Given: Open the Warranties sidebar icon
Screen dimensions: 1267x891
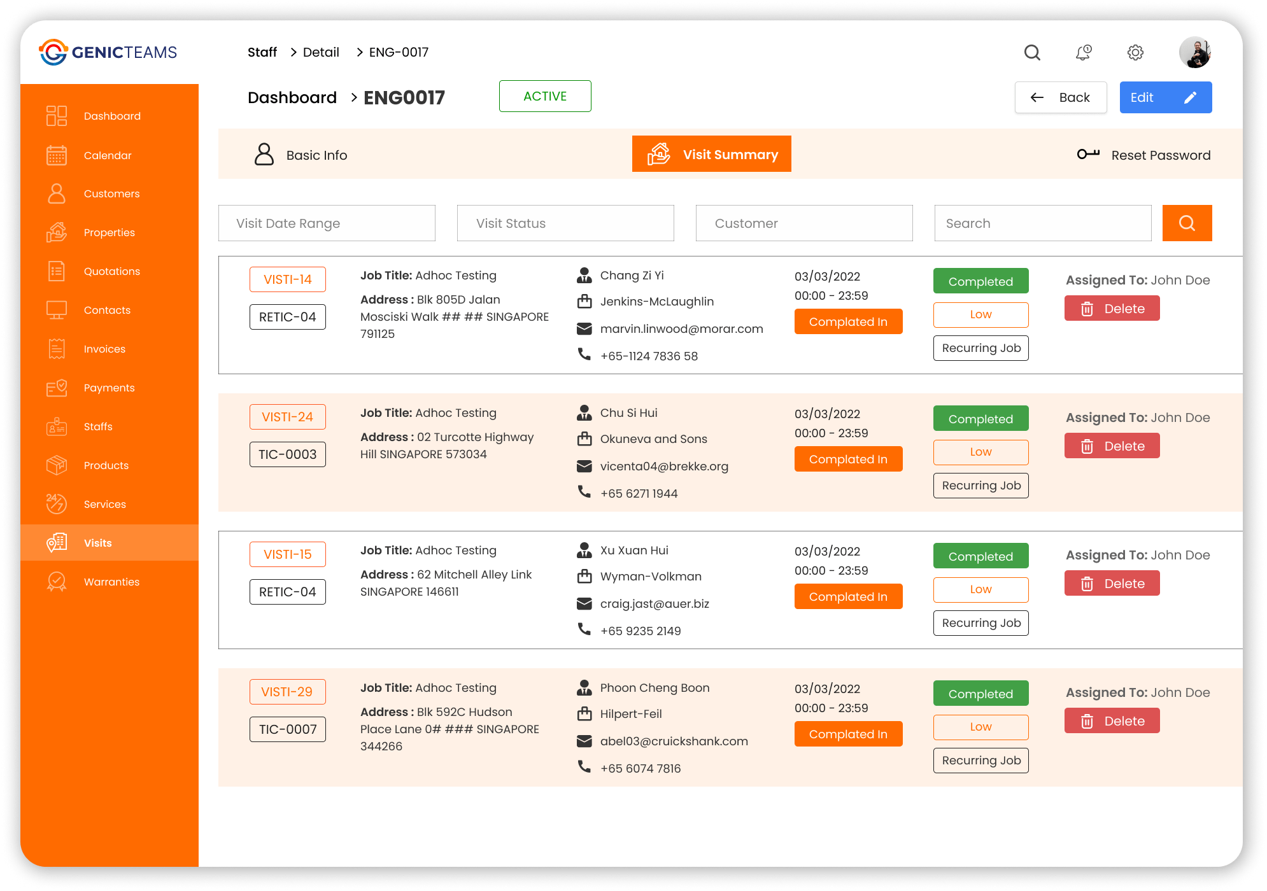Looking at the screenshot, I should (57, 582).
